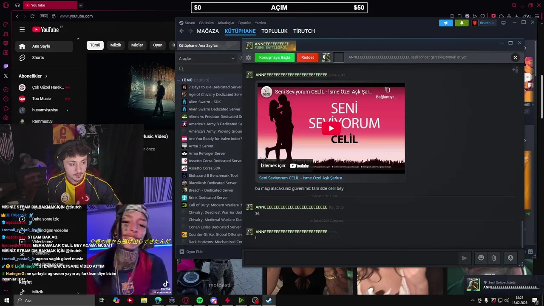544x306 pixels.
Task: Open Yardım menu
Action: (260, 23)
